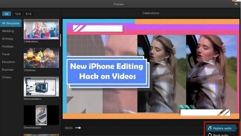Open the Others template category
This screenshot has height=136, width=241.
[x=7, y=77]
